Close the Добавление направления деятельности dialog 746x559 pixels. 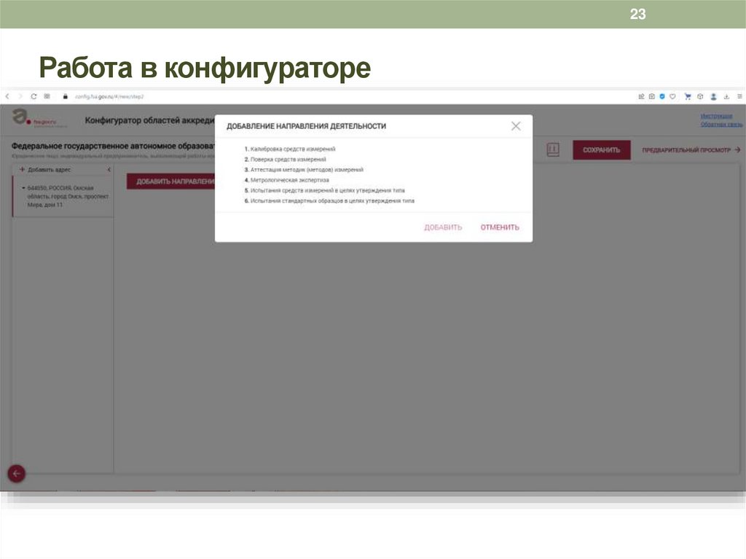(517, 125)
